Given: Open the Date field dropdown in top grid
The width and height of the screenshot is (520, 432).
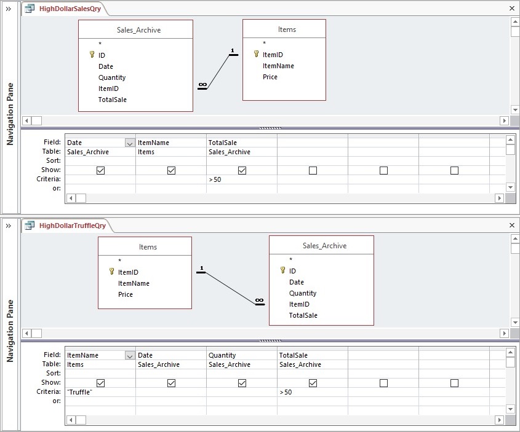Looking at the screenshot, I should point(129,143).
